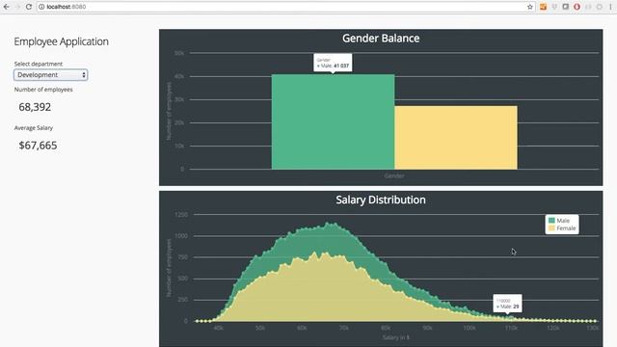
Task: Click the yellow Female bar in Gender Balance
Action: coord(456,138)
